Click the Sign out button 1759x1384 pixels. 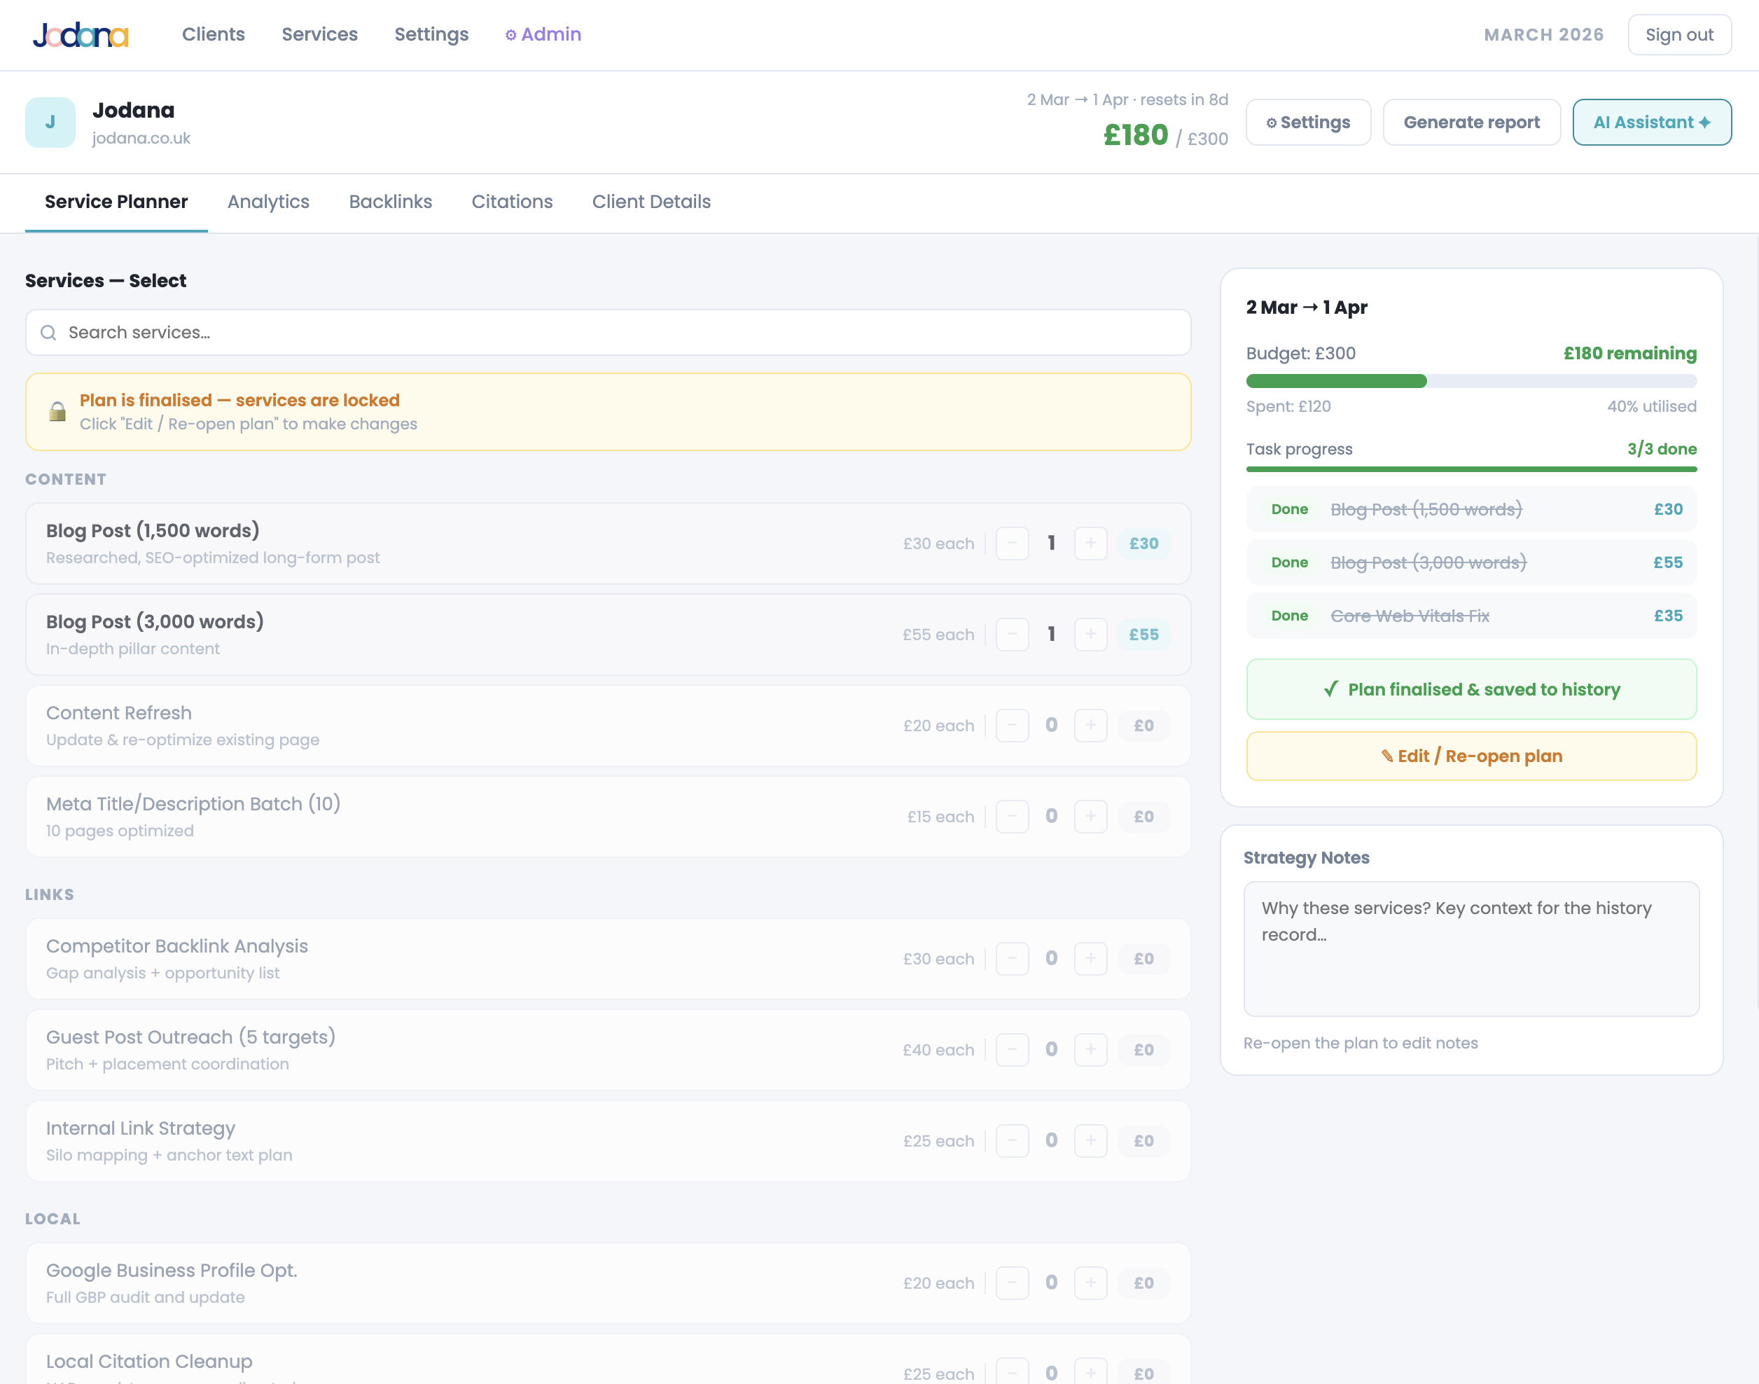(x=1680, y=34)
